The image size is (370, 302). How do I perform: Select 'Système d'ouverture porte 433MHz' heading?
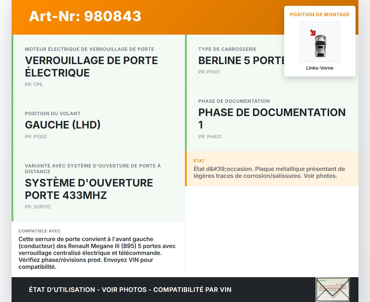[89, 189]
